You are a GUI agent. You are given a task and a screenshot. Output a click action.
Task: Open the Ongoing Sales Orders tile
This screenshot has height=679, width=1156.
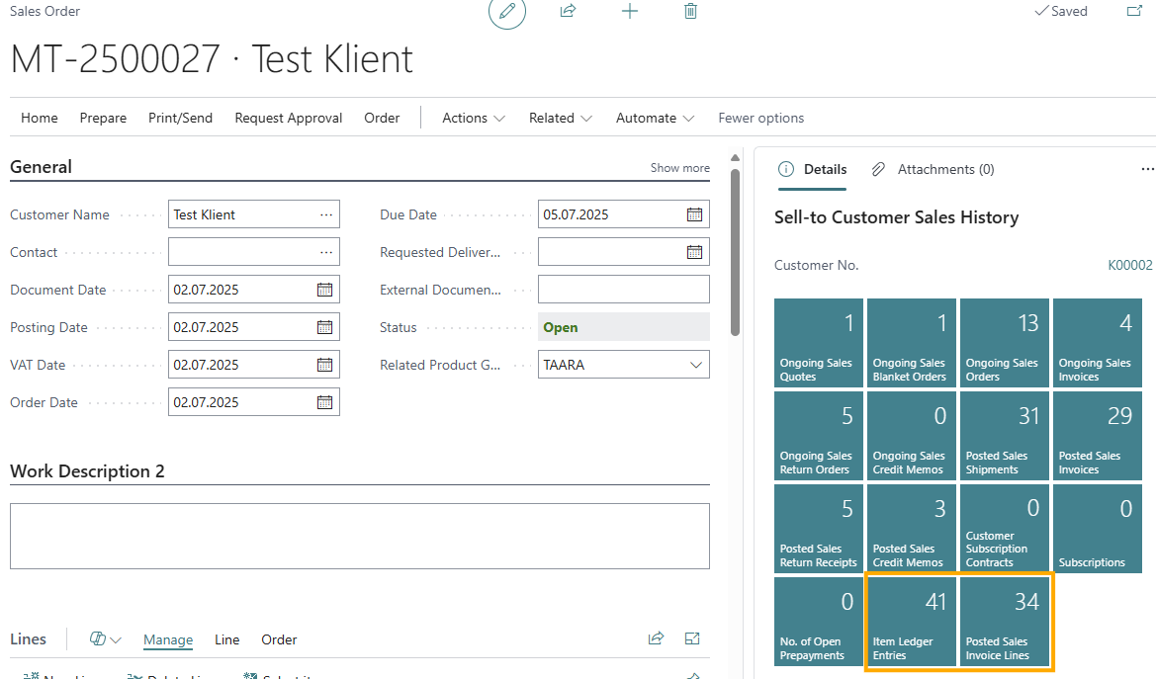coord(1004,343)
